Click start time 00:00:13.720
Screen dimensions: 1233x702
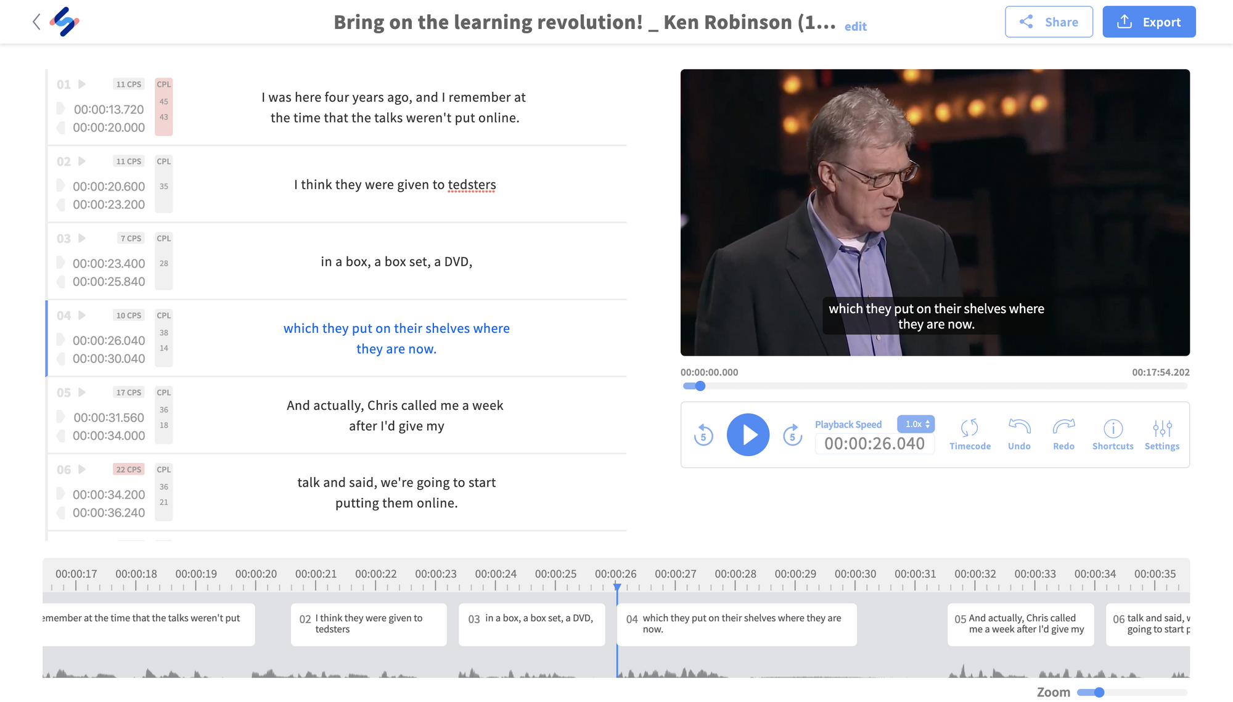click(x=109, y=110)
